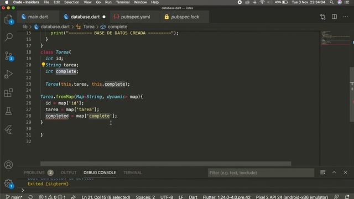Change end of line sequence LF
Screen dimensions: 354x199
pos(181,197)
